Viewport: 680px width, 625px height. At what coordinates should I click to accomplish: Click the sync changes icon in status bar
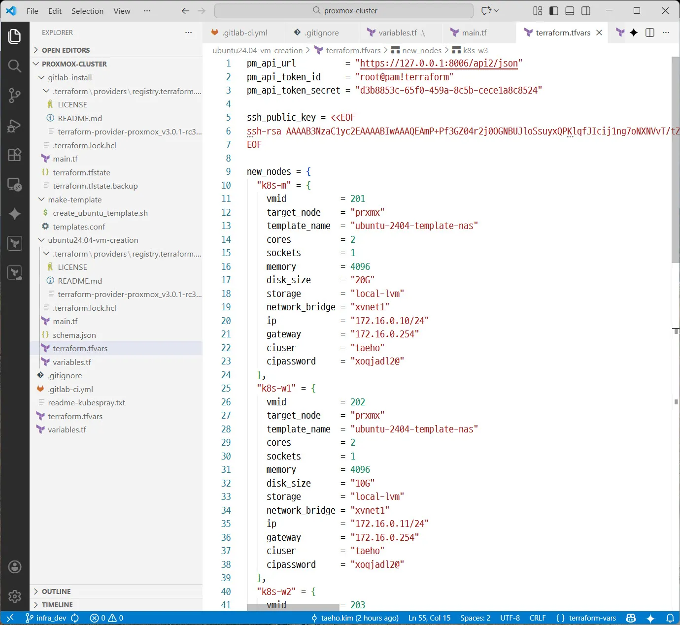(x=75, y=618)
